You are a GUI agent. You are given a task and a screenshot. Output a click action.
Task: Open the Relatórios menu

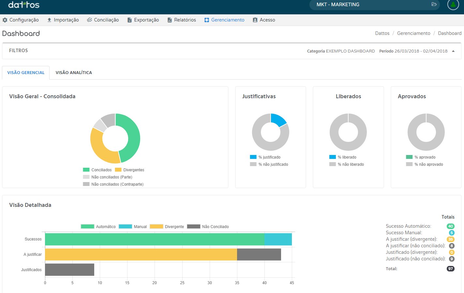(182, 20)
